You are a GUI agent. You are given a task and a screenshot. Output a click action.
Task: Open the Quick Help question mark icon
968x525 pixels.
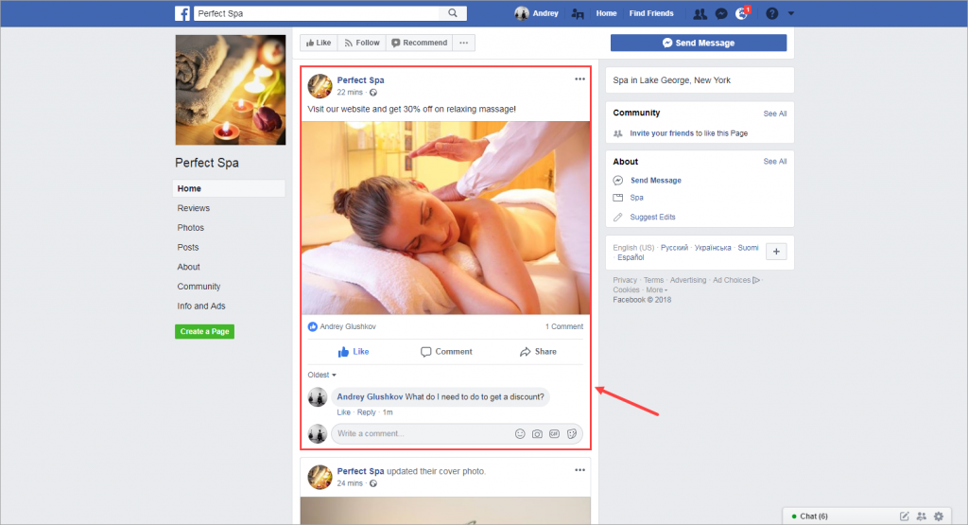(771, 13)
